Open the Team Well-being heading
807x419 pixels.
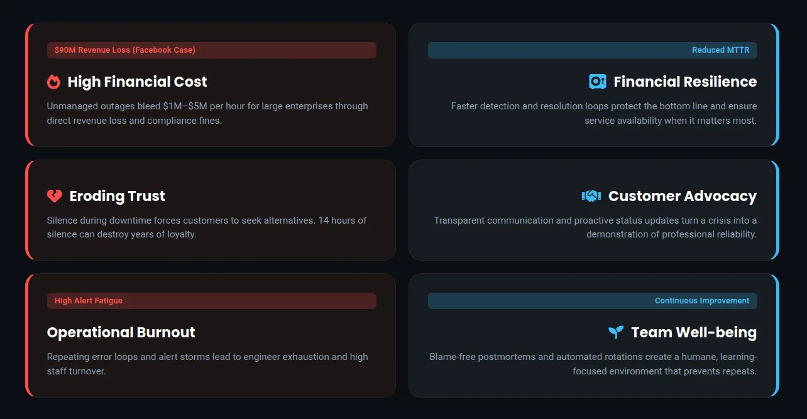click(x=693, y=332)
